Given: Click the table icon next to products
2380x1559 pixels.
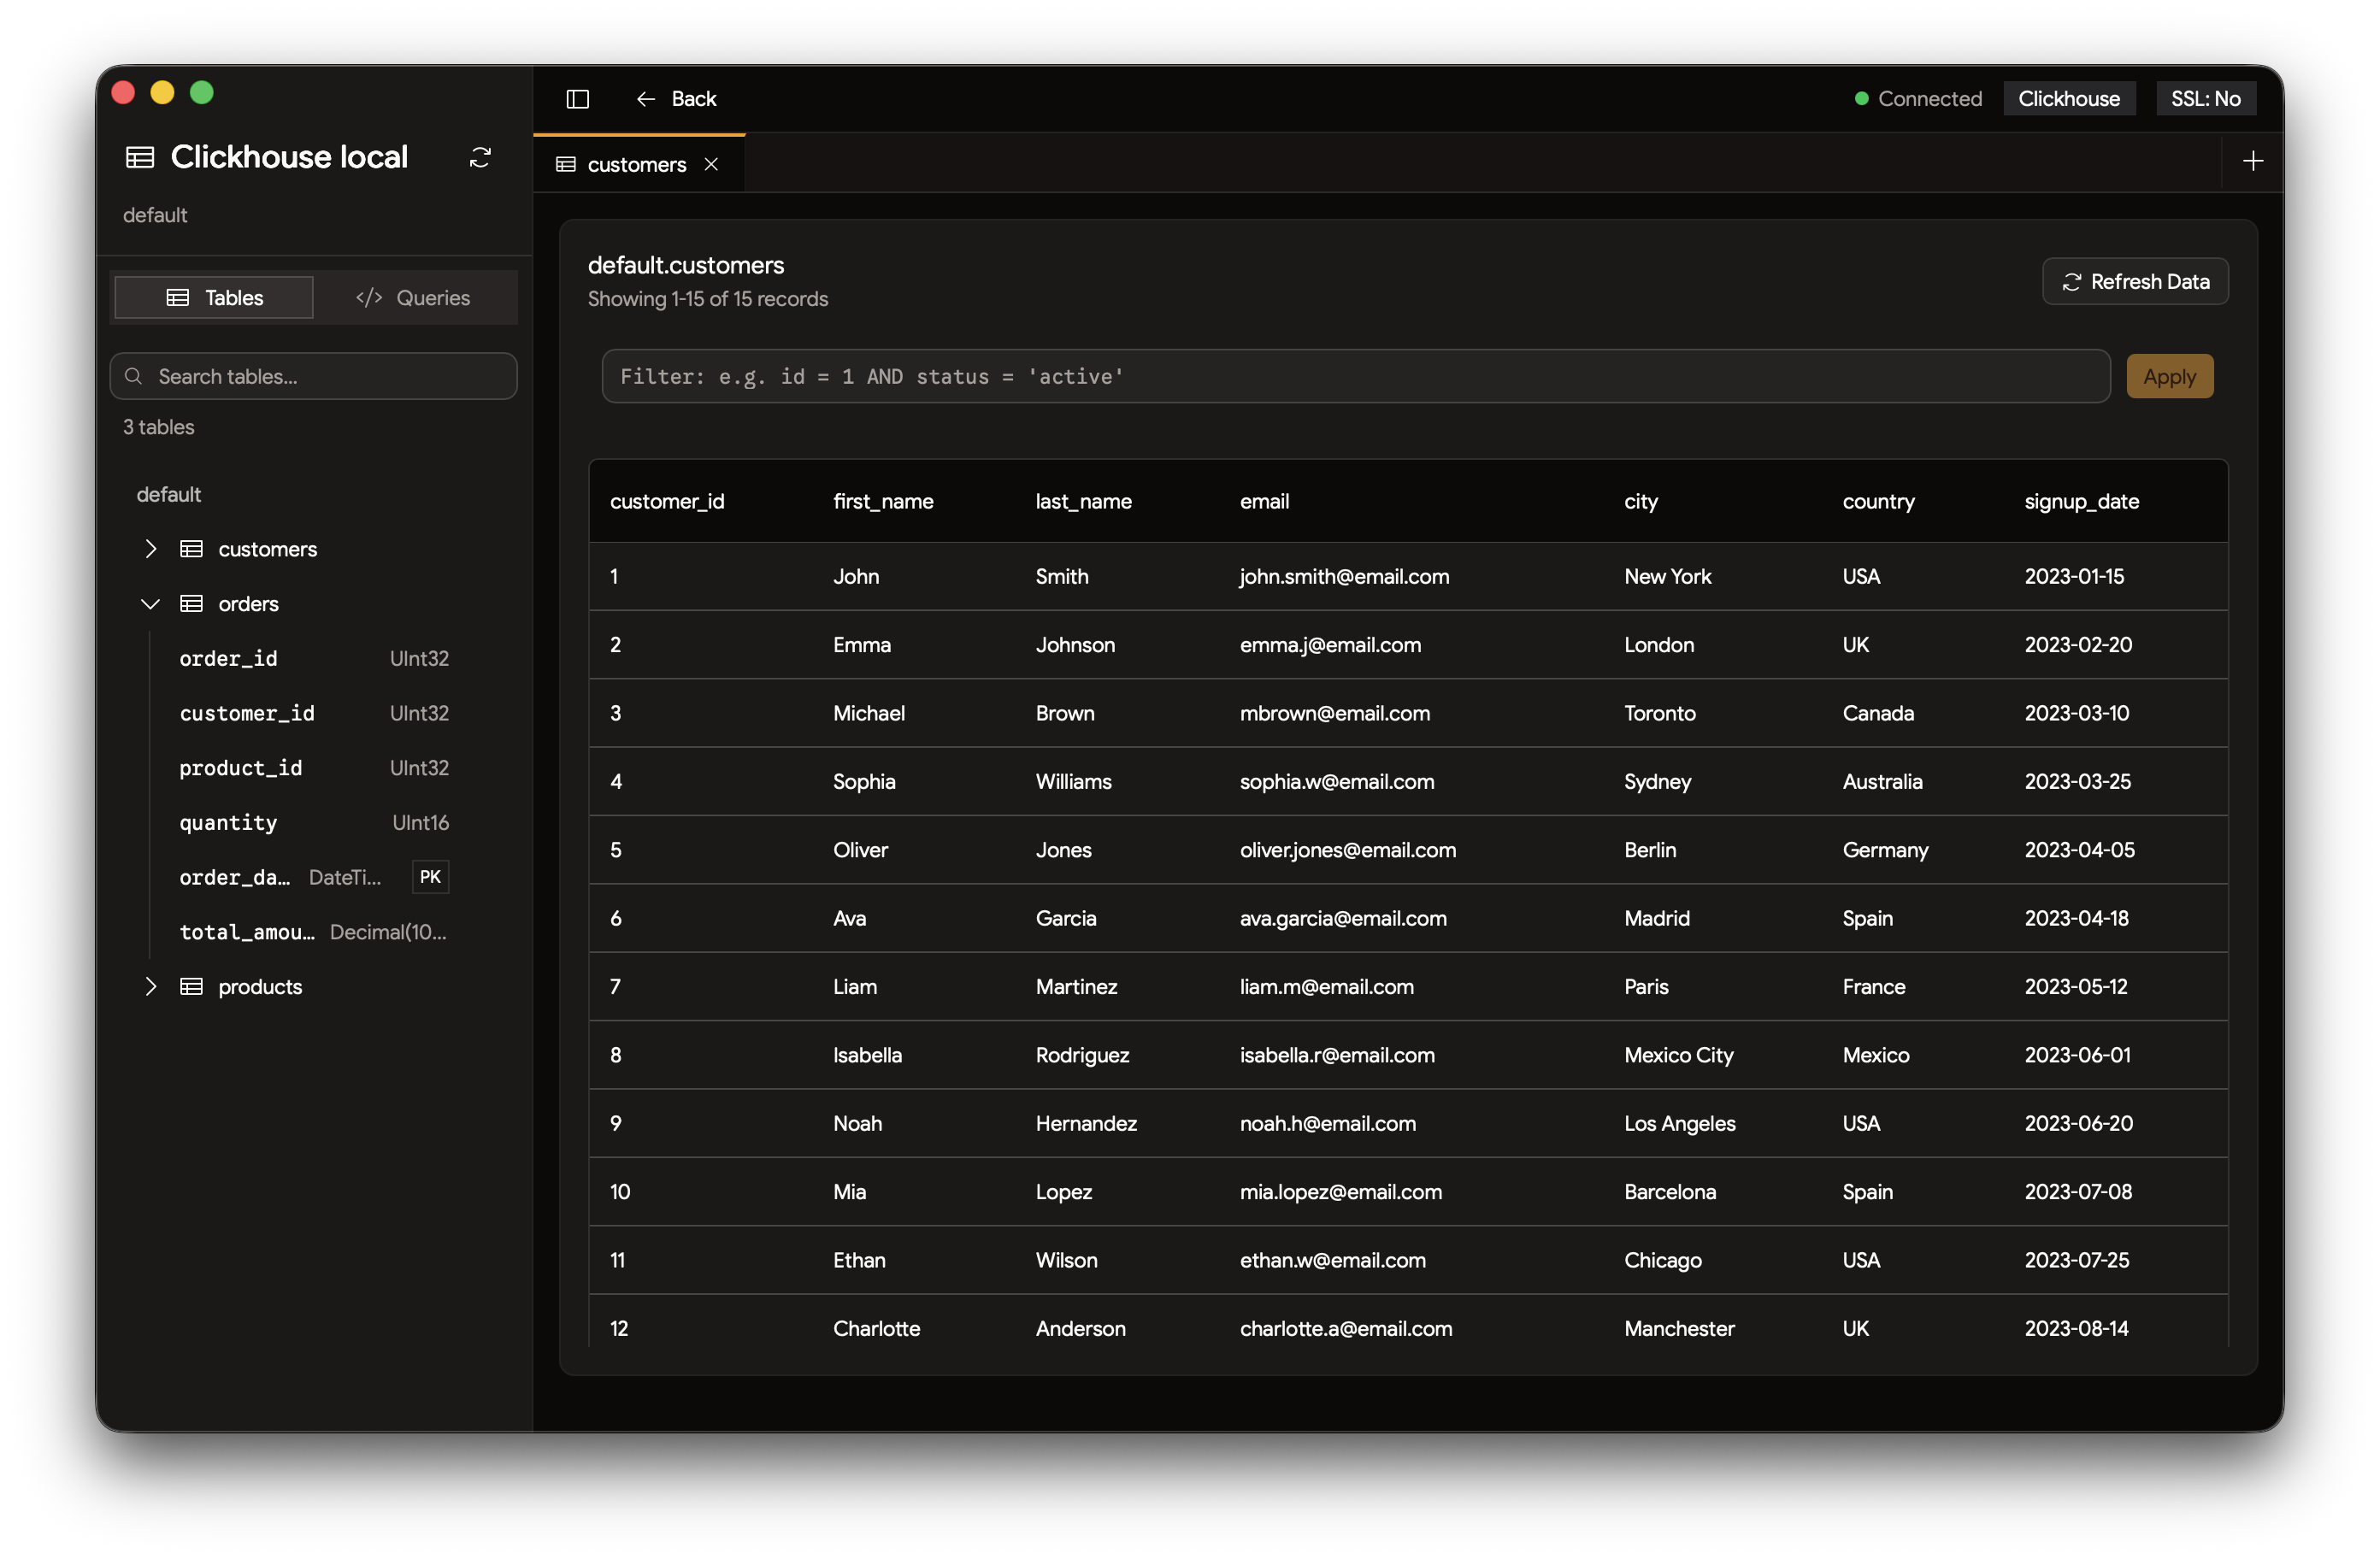Looking at the screenshot, I should point(191,987).
